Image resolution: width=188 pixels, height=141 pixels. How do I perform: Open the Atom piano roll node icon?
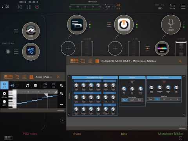31,52
